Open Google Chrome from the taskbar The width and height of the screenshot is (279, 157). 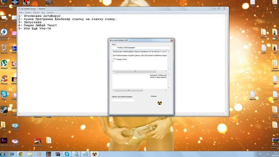21,154
